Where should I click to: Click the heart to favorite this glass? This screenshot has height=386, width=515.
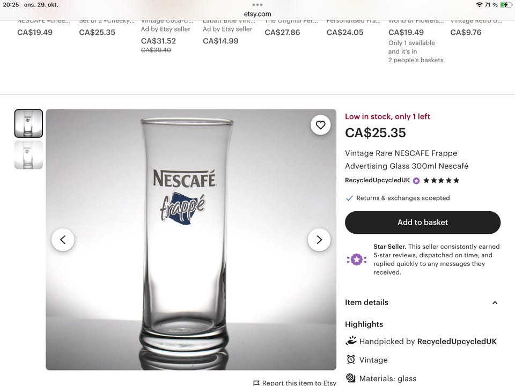point(320,124)
